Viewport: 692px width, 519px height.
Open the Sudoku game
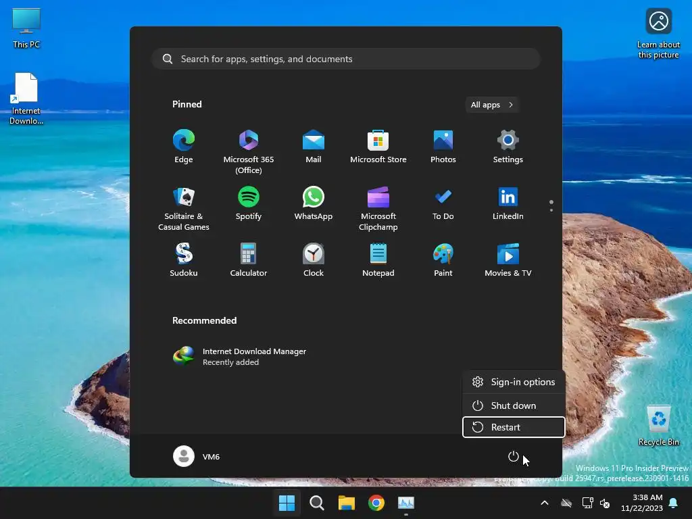(184, 260)
